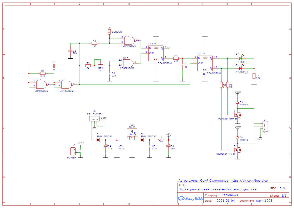294x208 pixels.
Task: Select the RP1 1k potentiometer
Action: (x=101, y=66)
